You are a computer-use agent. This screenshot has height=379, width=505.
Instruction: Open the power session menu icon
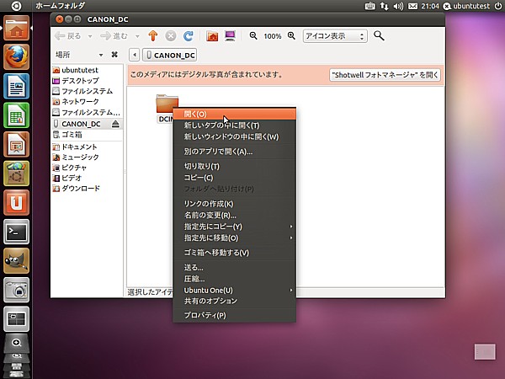coord(497,6)
